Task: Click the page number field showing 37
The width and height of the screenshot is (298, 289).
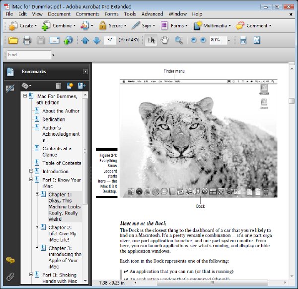Action: (110, 40)
